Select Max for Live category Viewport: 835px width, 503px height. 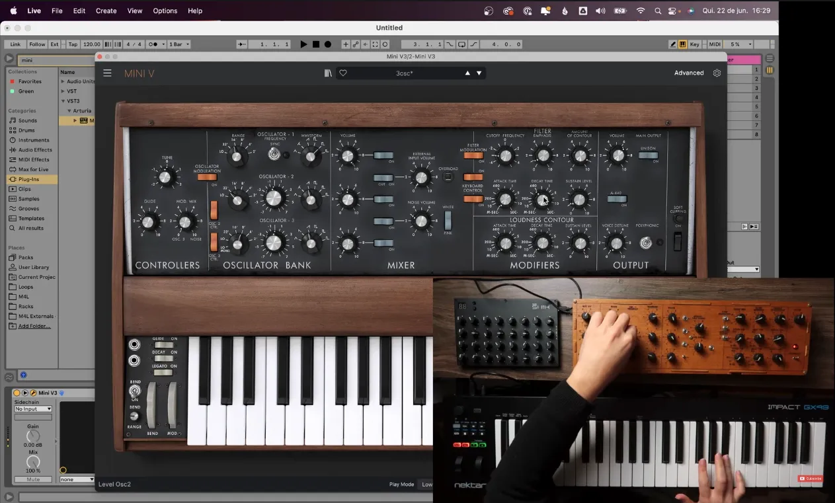coord(33,169)
